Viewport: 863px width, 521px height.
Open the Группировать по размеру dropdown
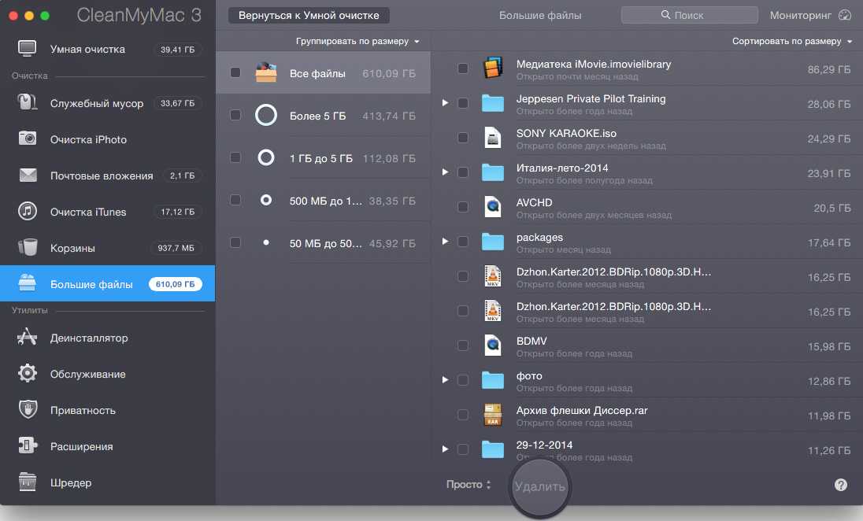pyautogui.click(x=357, y=41)
